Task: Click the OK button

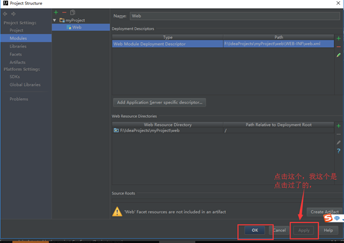Action: pyautogui.click(x=255, y=230)
